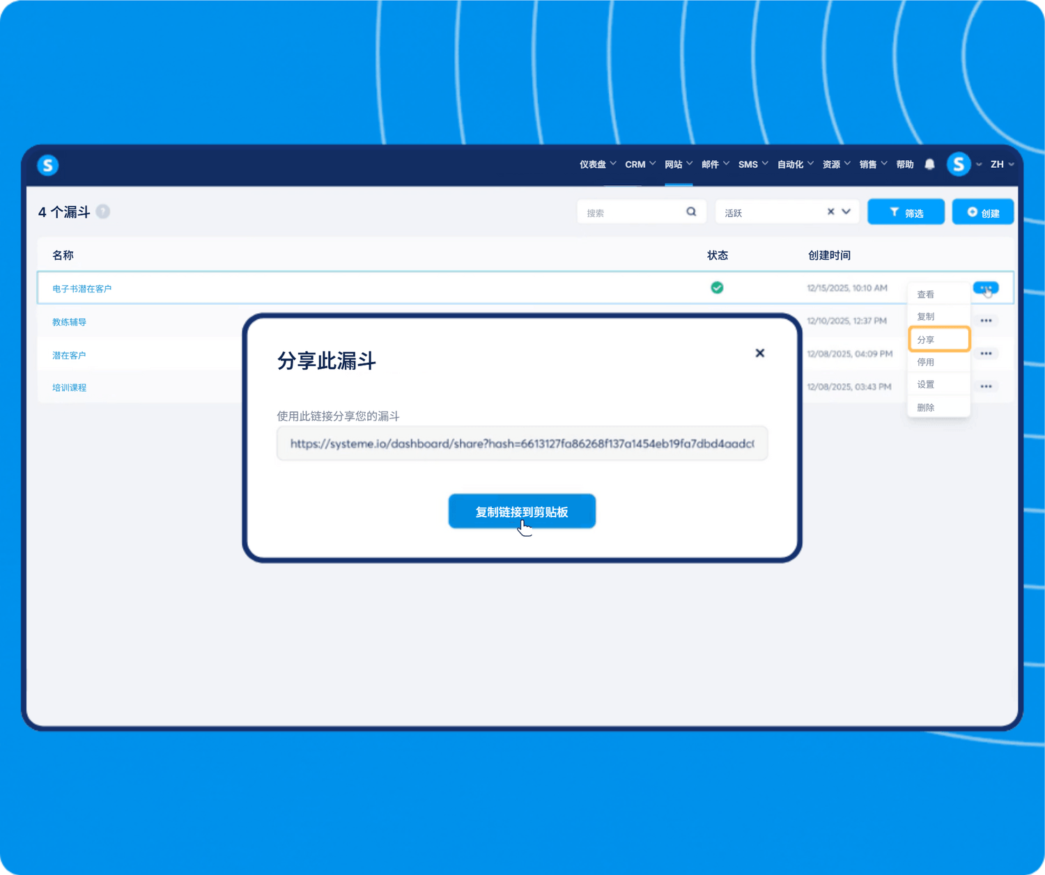This screenshot has height=875, width=1045.
Task: Click the three-dot button on 电子书潜在客户 row
Action: [x=986, y=287]
